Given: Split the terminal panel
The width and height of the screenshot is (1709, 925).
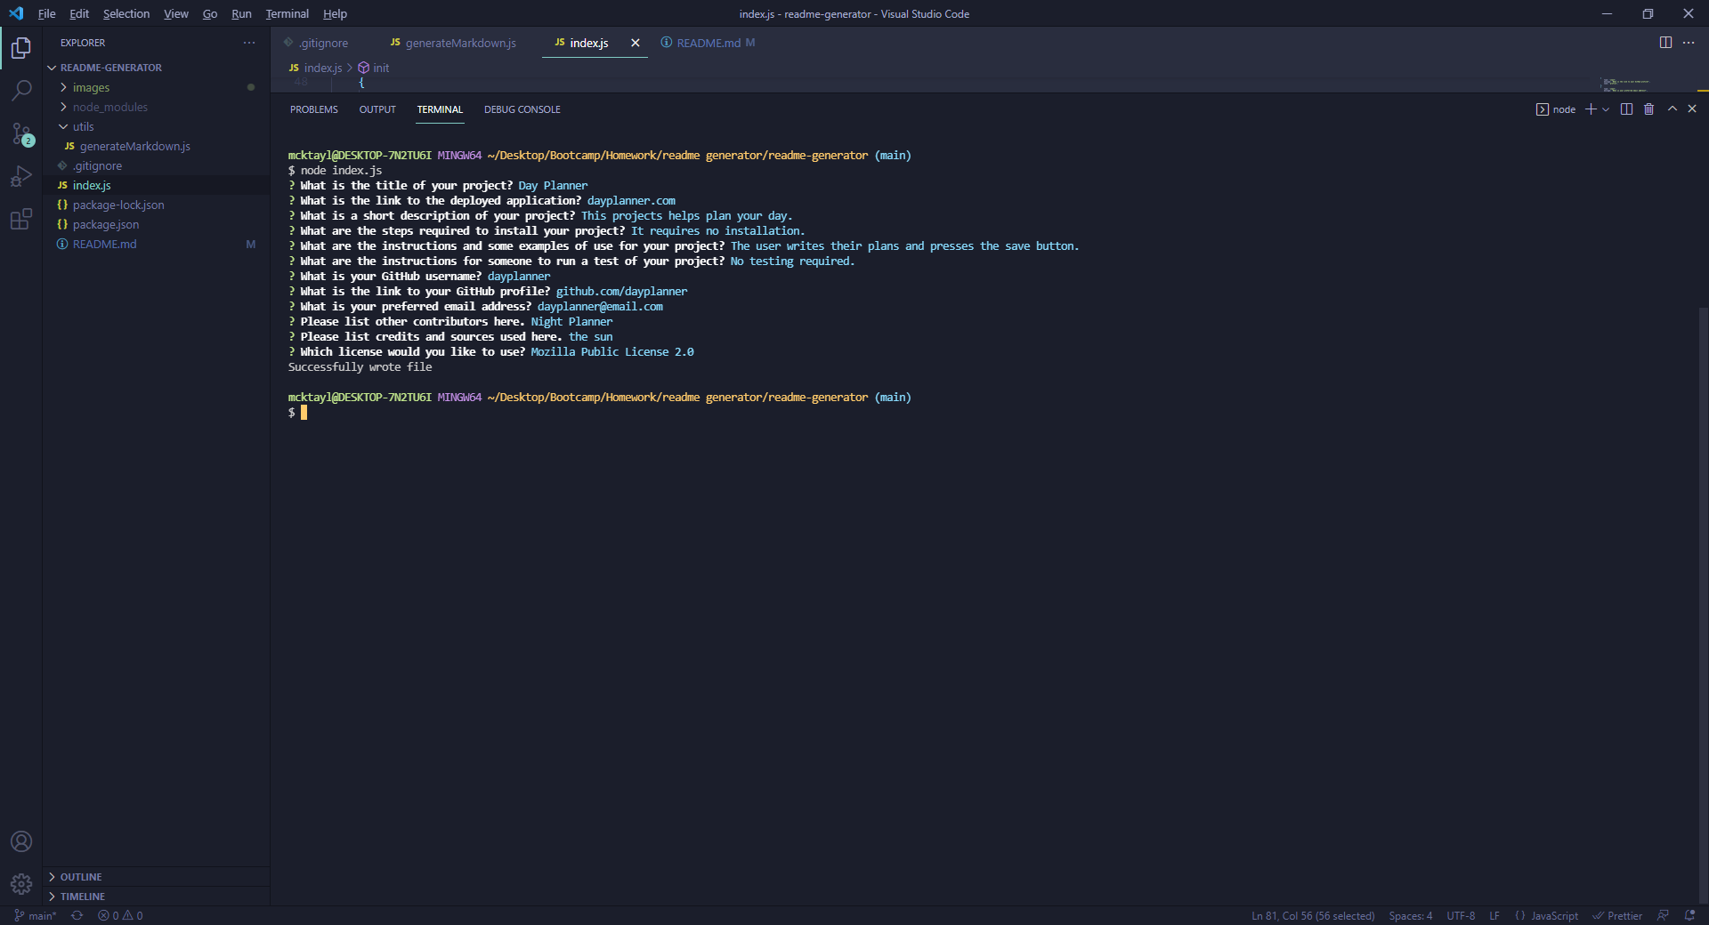Looking at the screenshot, I should tap(1625, 109).
